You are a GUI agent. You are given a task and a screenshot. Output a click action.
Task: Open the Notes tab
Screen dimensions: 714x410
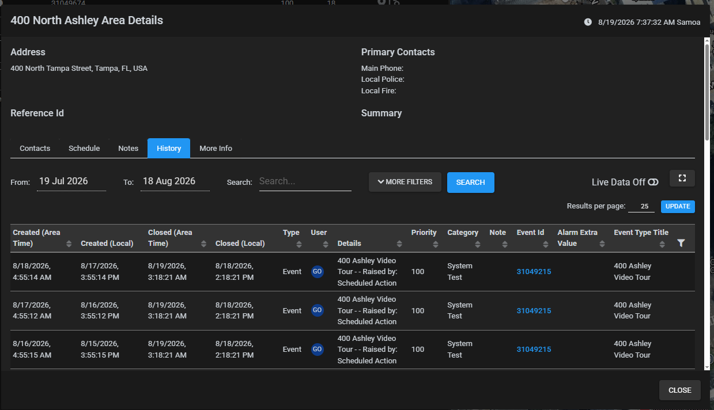[x=129, y=148]
